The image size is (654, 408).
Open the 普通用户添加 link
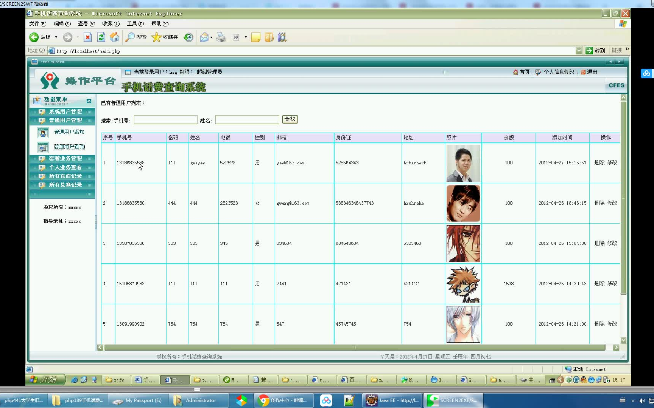tap(69, 132)
